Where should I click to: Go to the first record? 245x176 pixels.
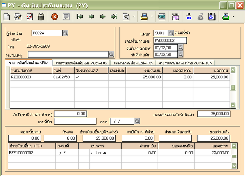(x=80, y=16)
